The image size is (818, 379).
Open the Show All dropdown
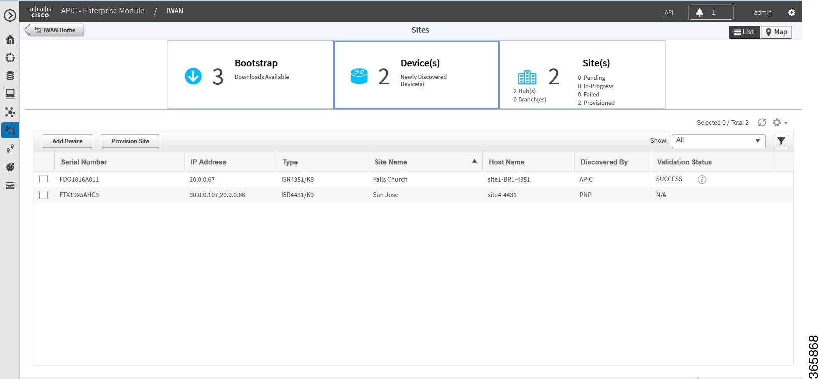click(x=718, y=141)
